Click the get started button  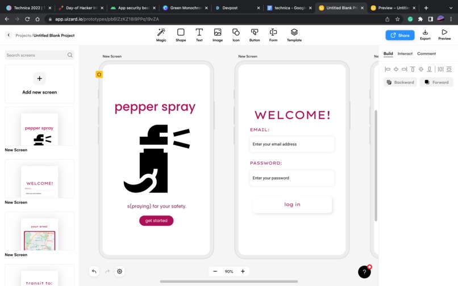[156, 221]
